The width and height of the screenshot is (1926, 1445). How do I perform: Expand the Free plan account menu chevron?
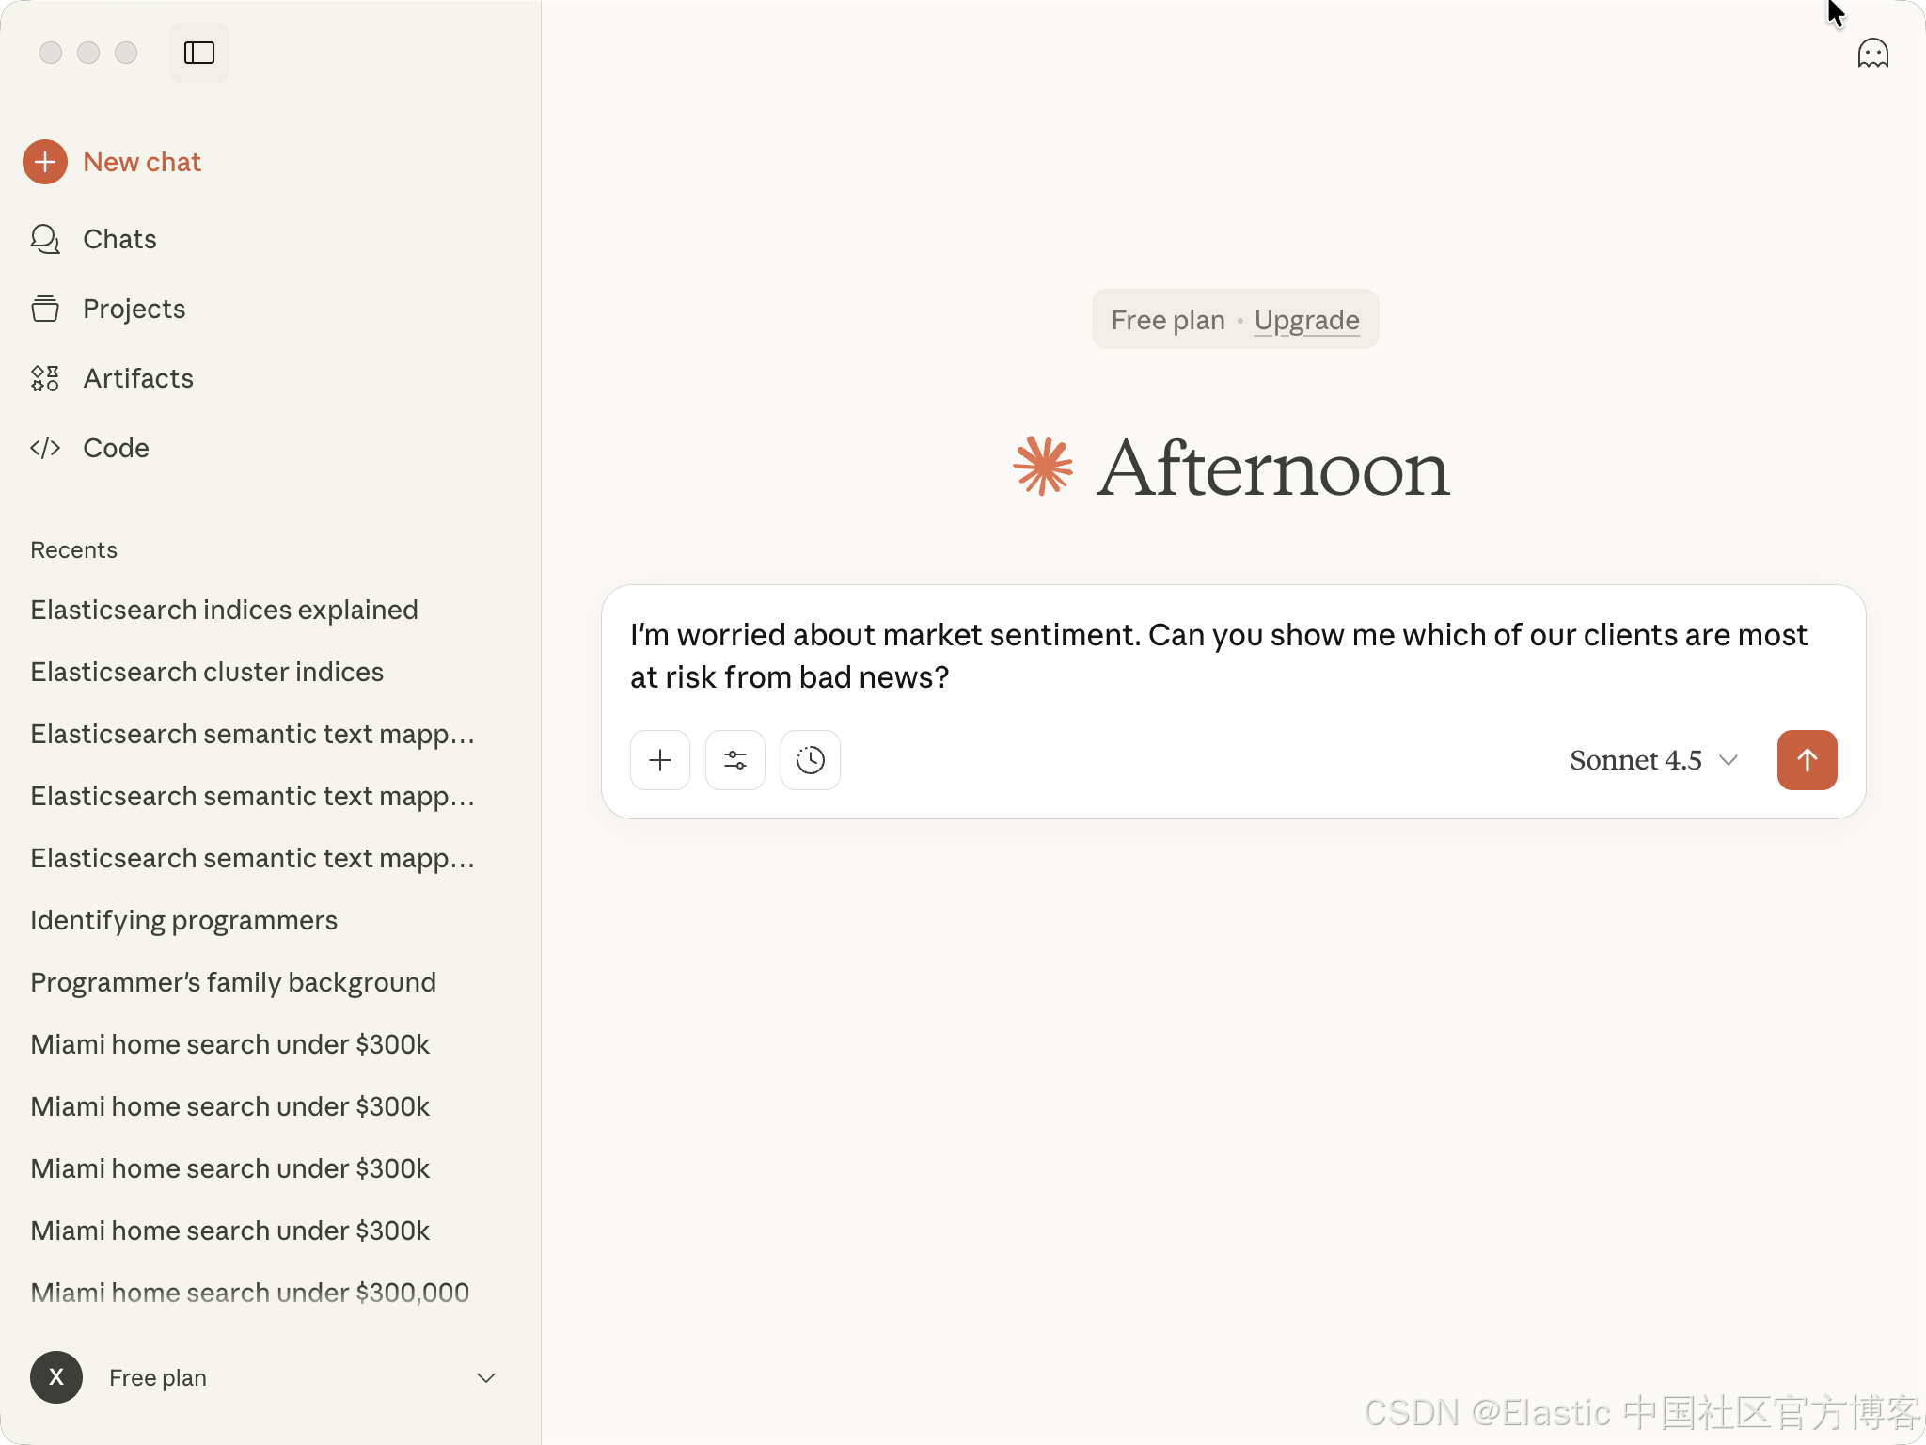click(x=486, y=1377)
